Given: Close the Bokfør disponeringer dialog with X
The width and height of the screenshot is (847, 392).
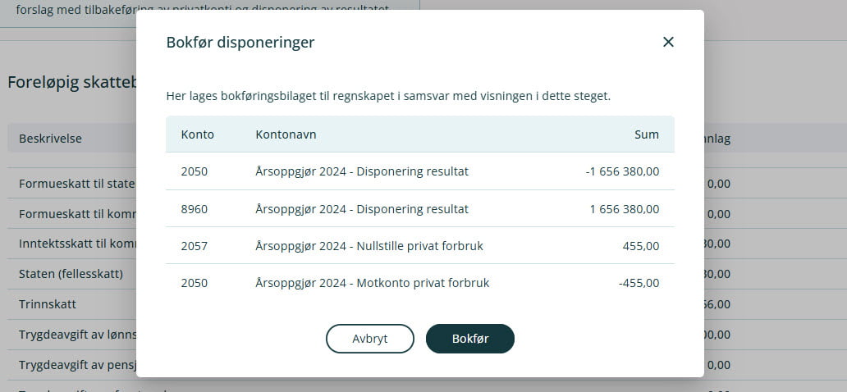Looking at the screenshot, I should [x=668, y=42].
